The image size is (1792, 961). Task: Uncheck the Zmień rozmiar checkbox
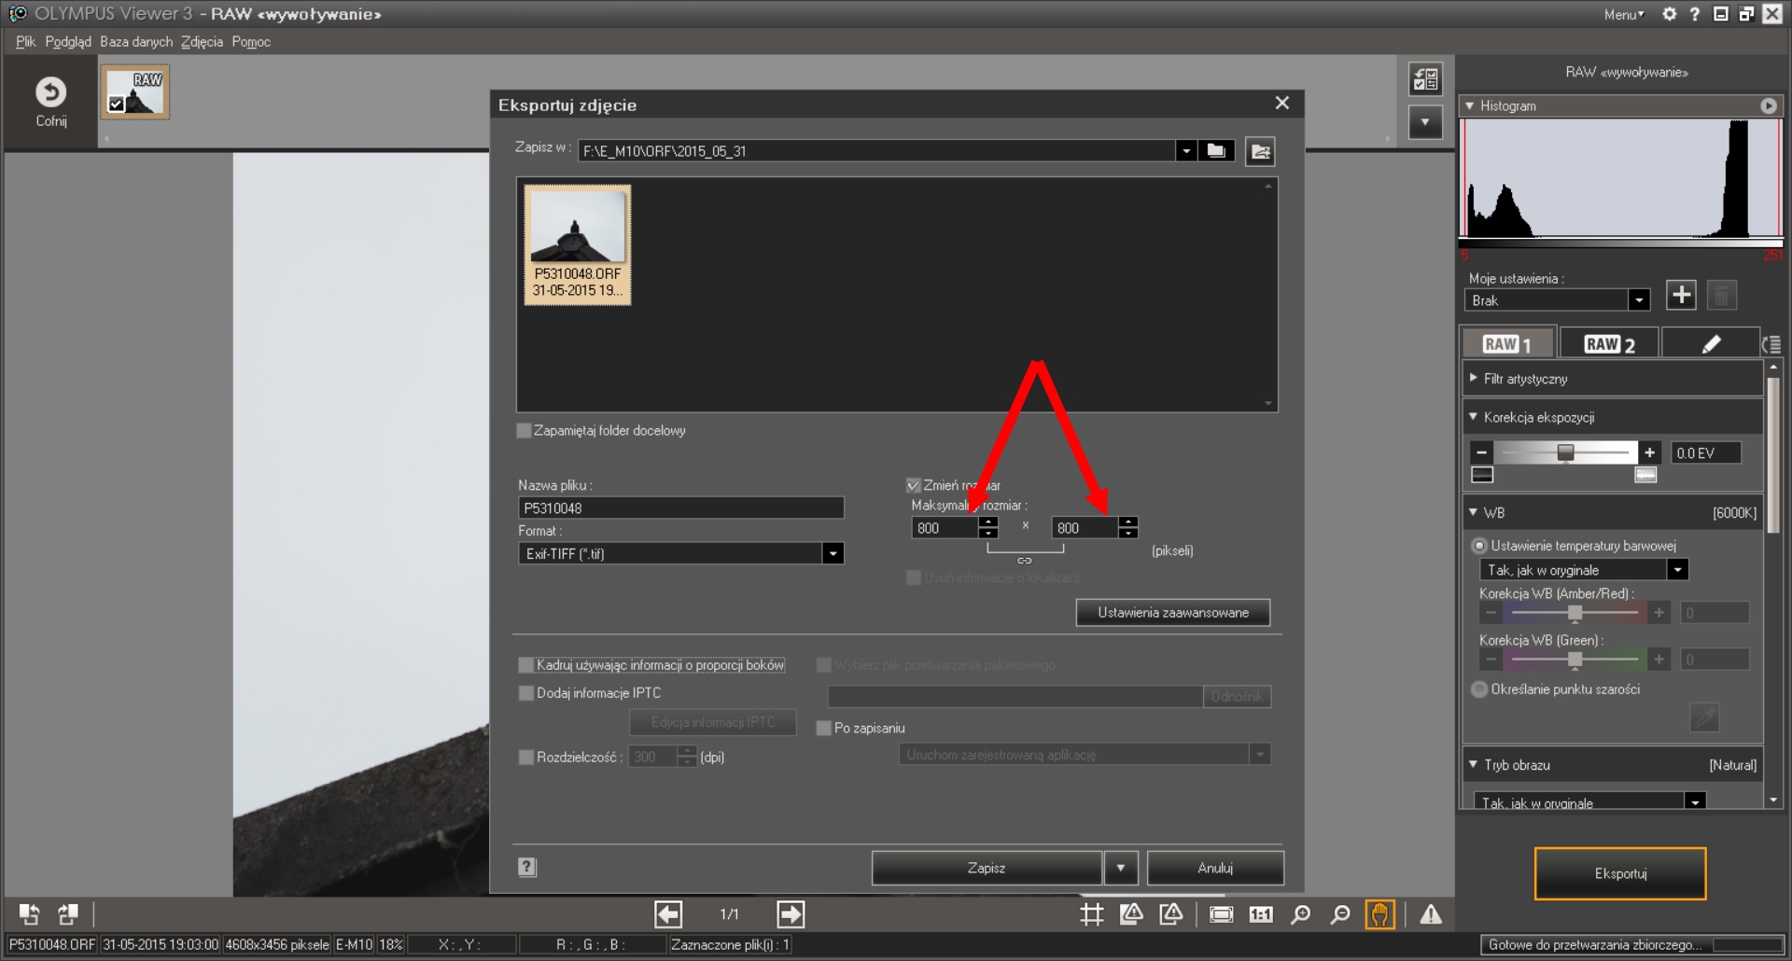tap(914, 485)
